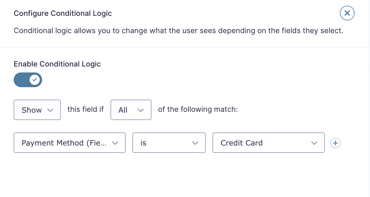Click the "of the following match:" text
Viewport: 370px width, 197px height.
tap(198, 109)
